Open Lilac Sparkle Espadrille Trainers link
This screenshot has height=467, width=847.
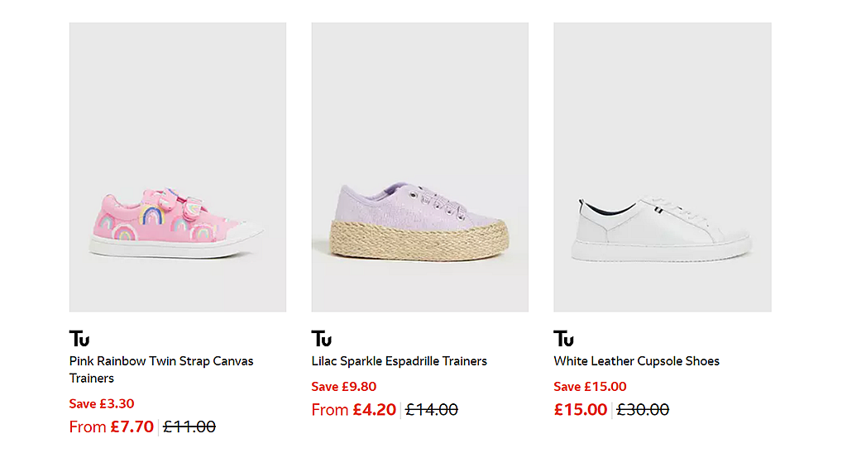point(400,361)
